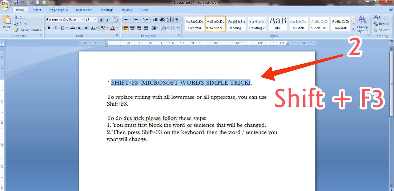The width and height of the screenshot is (394, 191).
Task: Click the Multilevel List icon
Action: click(x=145, y=20)
